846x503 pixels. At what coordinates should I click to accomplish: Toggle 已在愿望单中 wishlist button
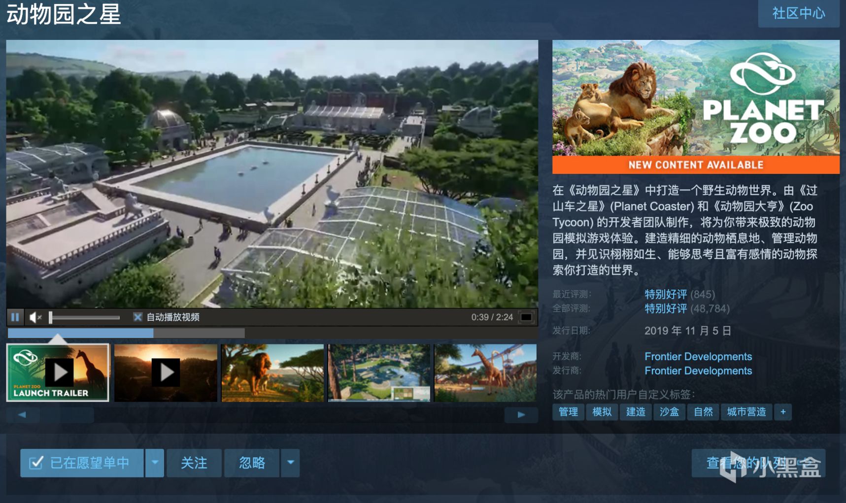click(x=82, y=463)
